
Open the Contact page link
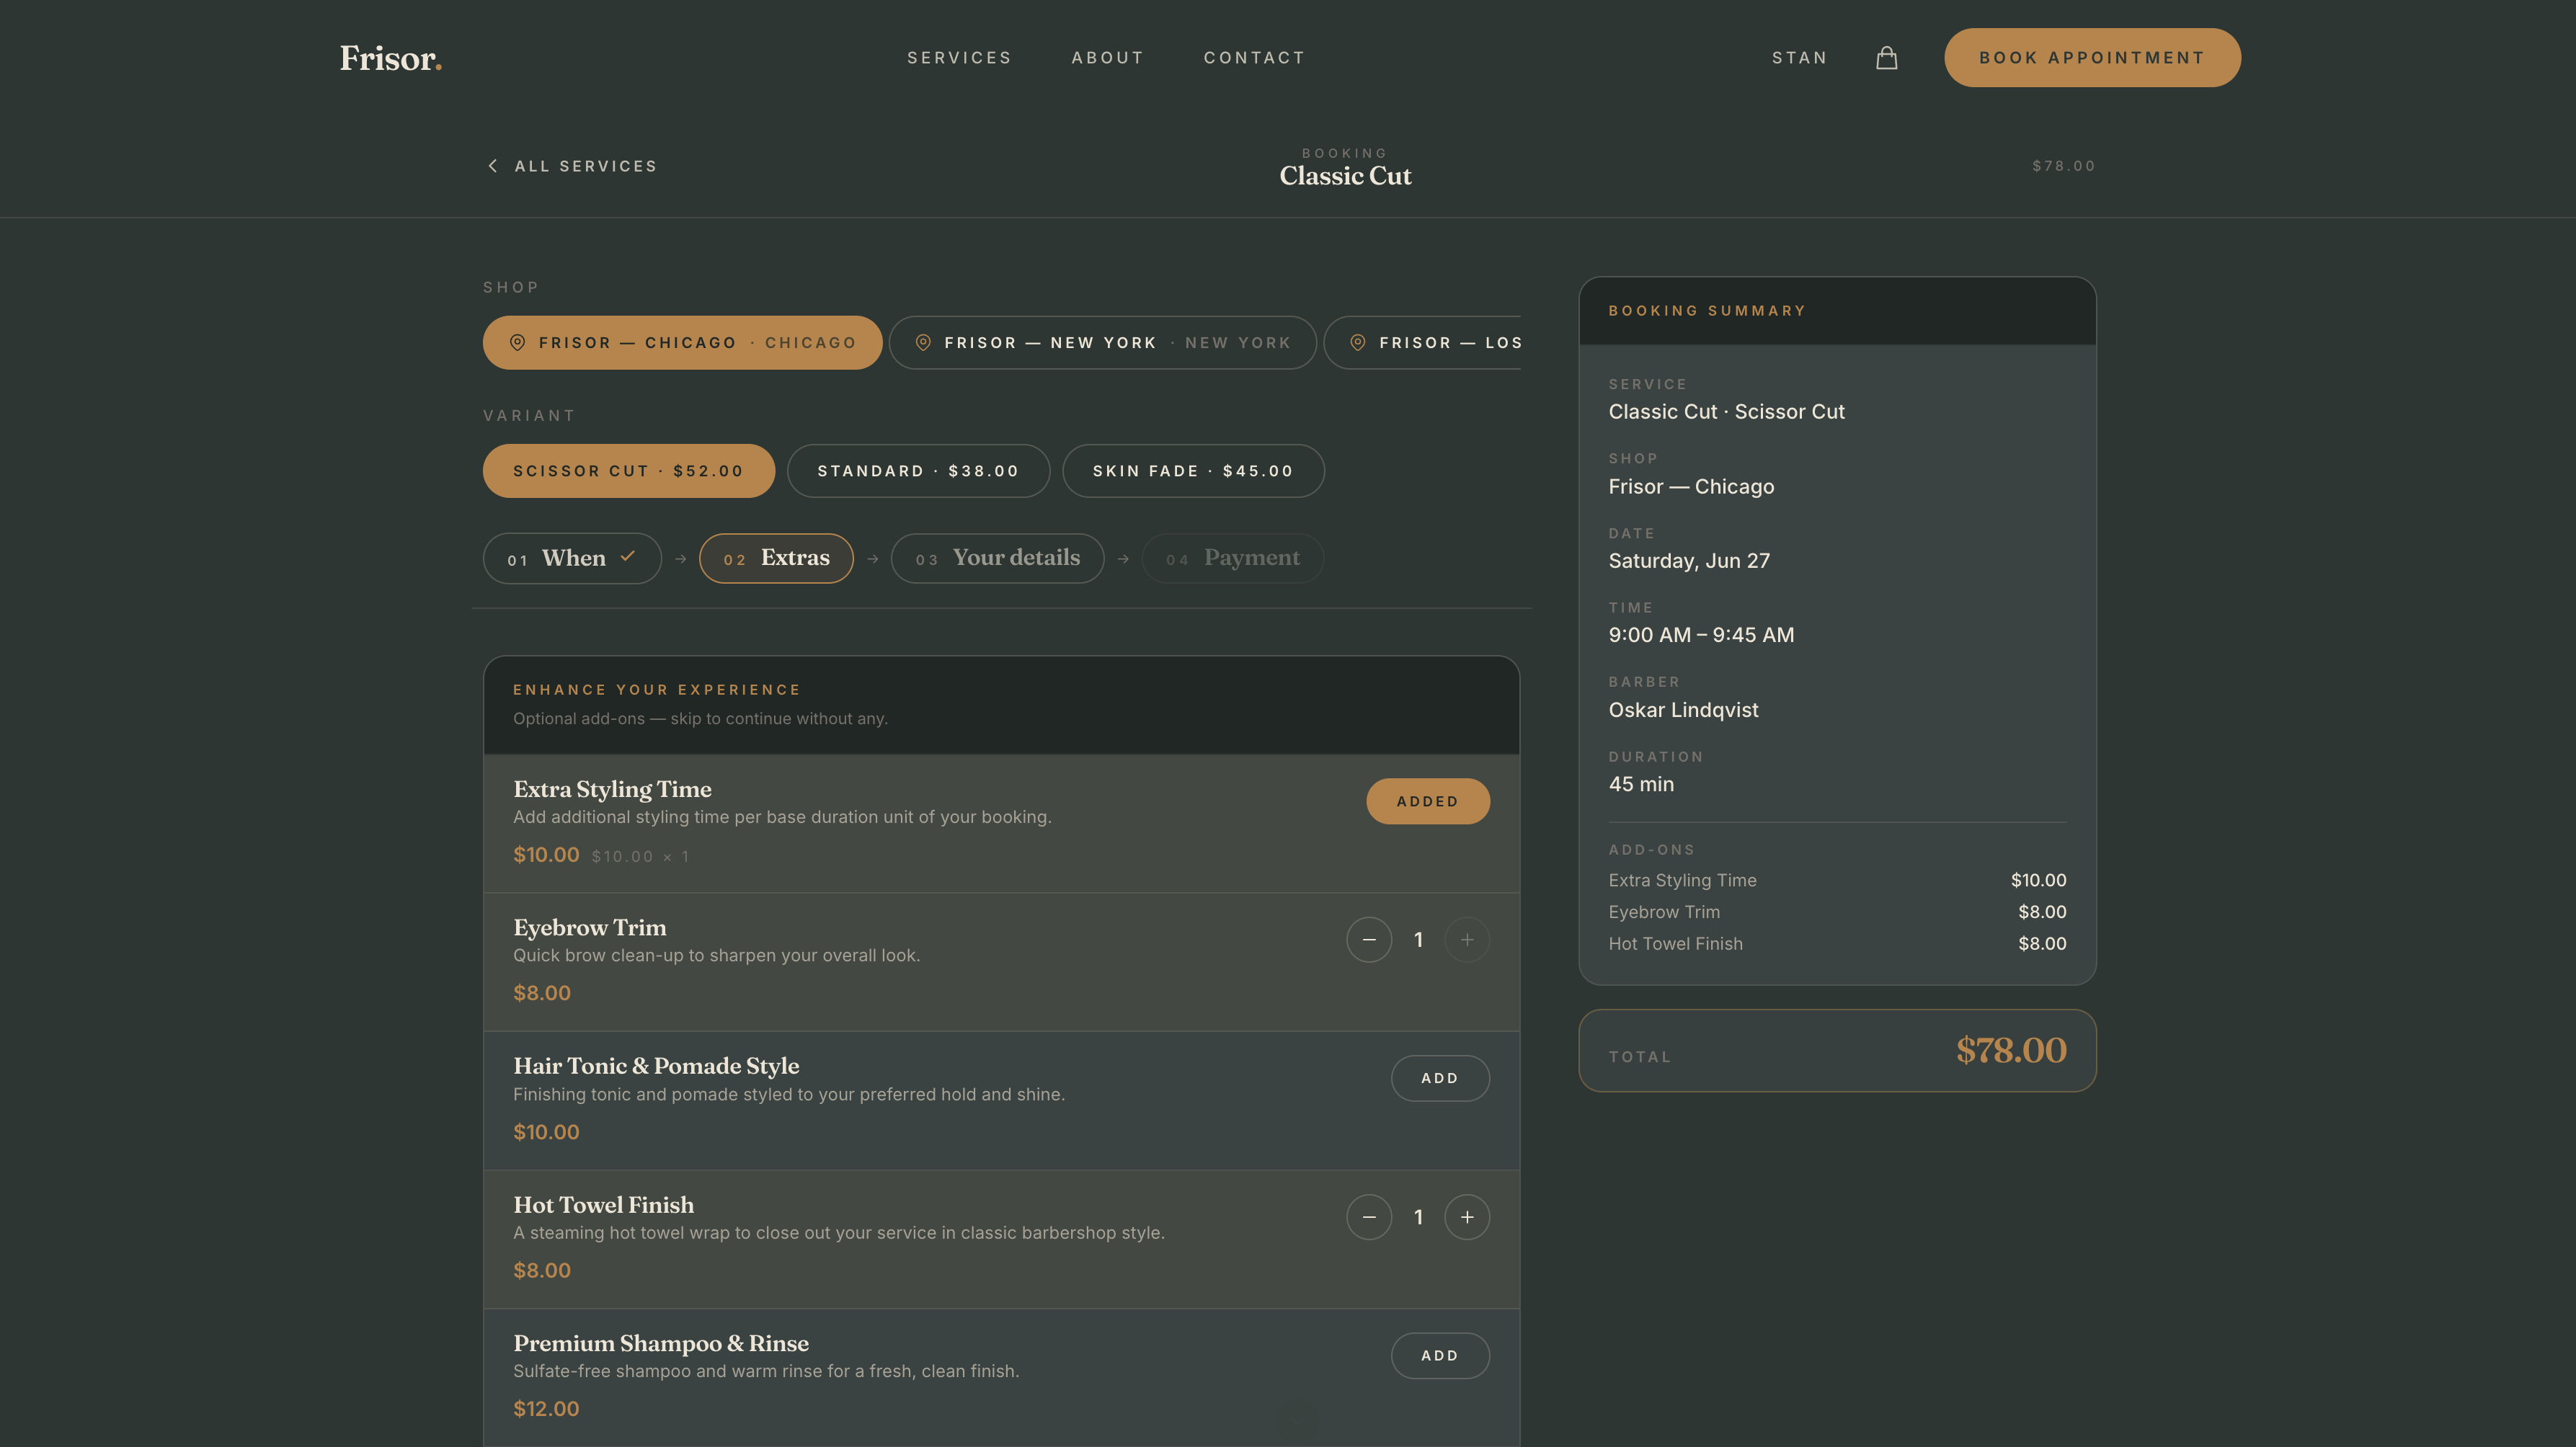click(x=1254, y=58)
